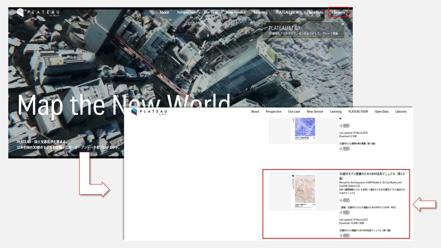
Task: Open Perspective in the front window nav
Action: pyautogui.click(x=273, y=112)
